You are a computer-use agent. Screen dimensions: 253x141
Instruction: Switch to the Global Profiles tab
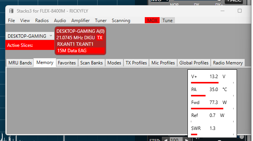click(x=194, y=63)
